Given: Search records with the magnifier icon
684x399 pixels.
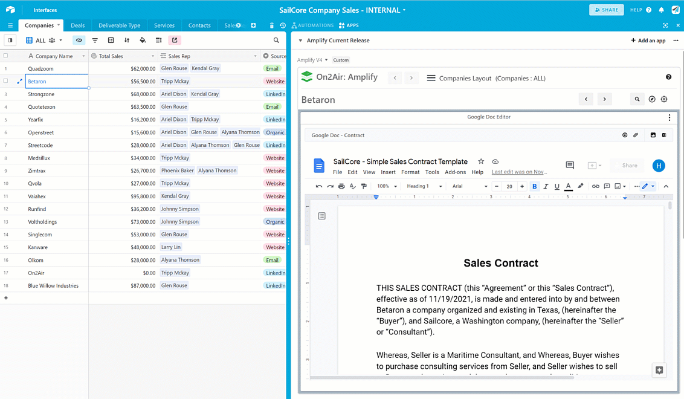Looking at the screenshot, I should click(276, 40).
